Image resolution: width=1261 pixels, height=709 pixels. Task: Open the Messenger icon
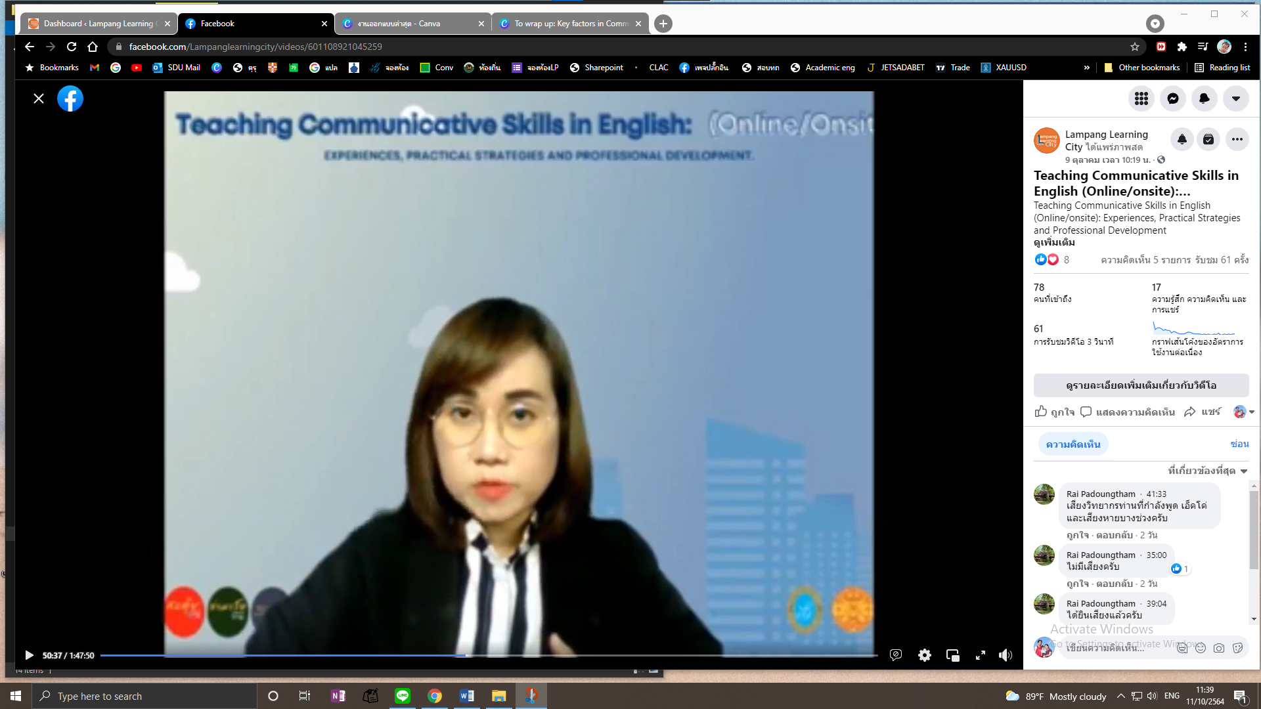tap(1172, 98)
